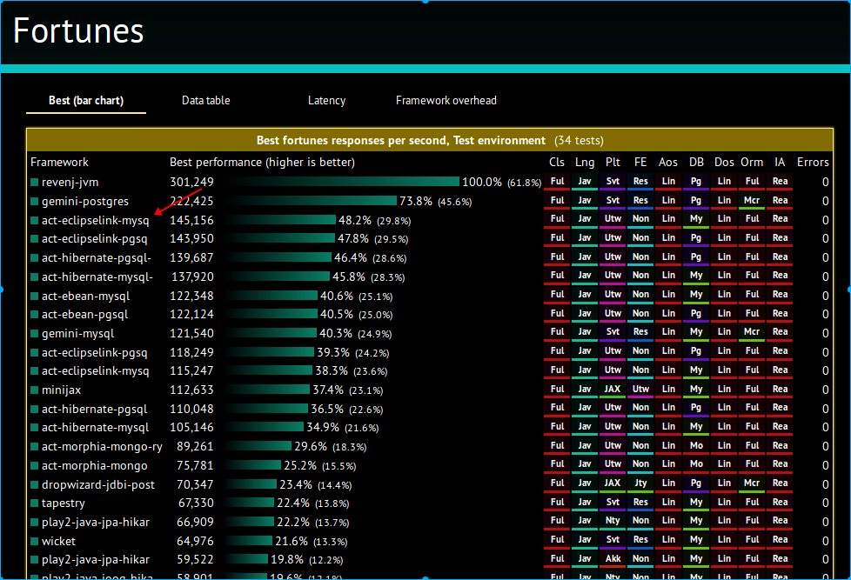
Task: Click the 301,249 value for revenj-jvm
Action: (x=191, y=183)
